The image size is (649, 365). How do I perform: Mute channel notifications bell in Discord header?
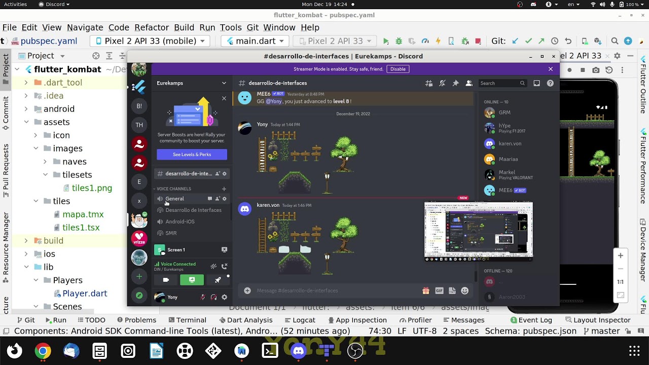pyautogui.click(x=442, y=83)
